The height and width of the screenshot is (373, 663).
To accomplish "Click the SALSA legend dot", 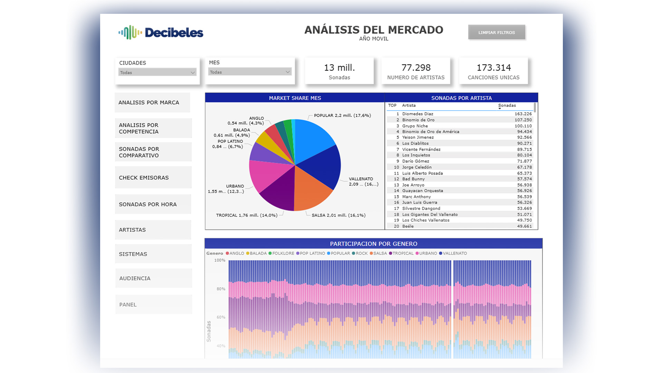I will pos(371,253).
